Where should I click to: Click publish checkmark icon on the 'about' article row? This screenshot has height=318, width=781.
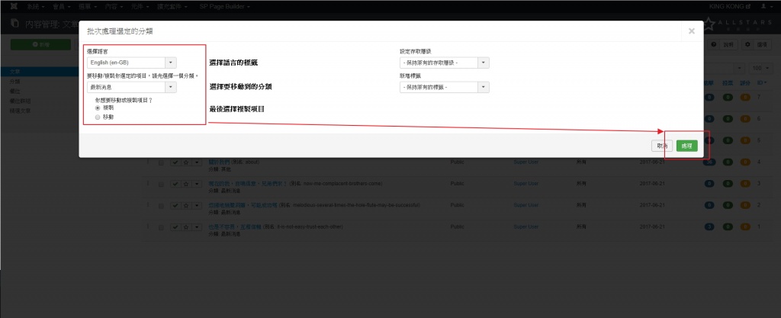175,162
